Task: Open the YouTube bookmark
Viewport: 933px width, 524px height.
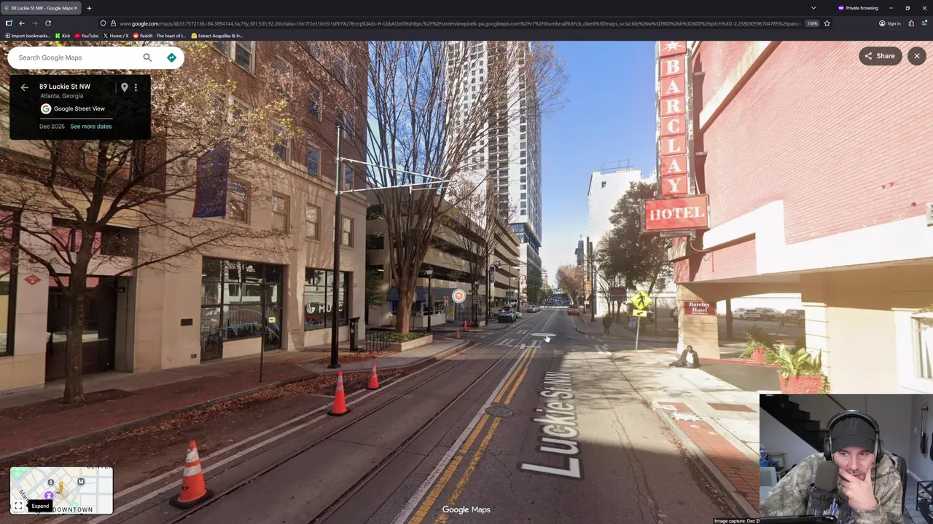Action: click(87, 36)
